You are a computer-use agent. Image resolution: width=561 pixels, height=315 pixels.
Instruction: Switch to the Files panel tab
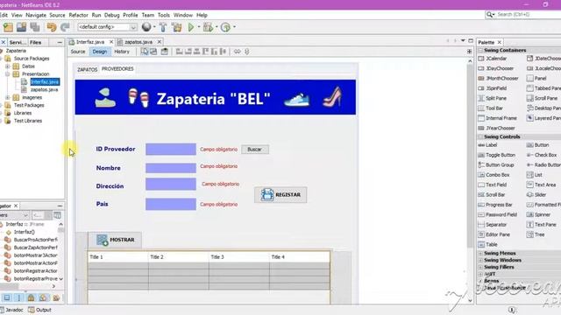[x=35, y=42]
